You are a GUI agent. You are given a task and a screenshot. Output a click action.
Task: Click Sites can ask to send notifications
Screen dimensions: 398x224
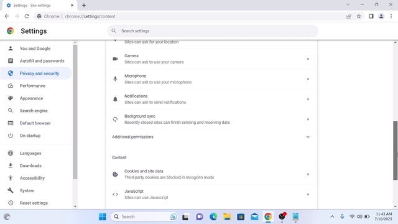[x=155, y=102]
